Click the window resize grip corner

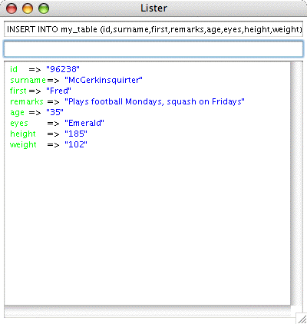click(301, 318)
